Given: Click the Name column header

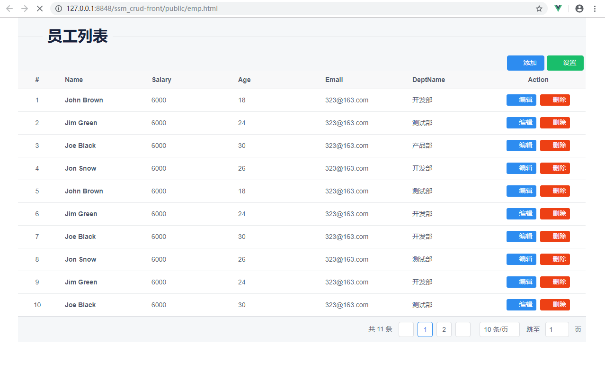Looking at the screenshot, I should point(74,80).
